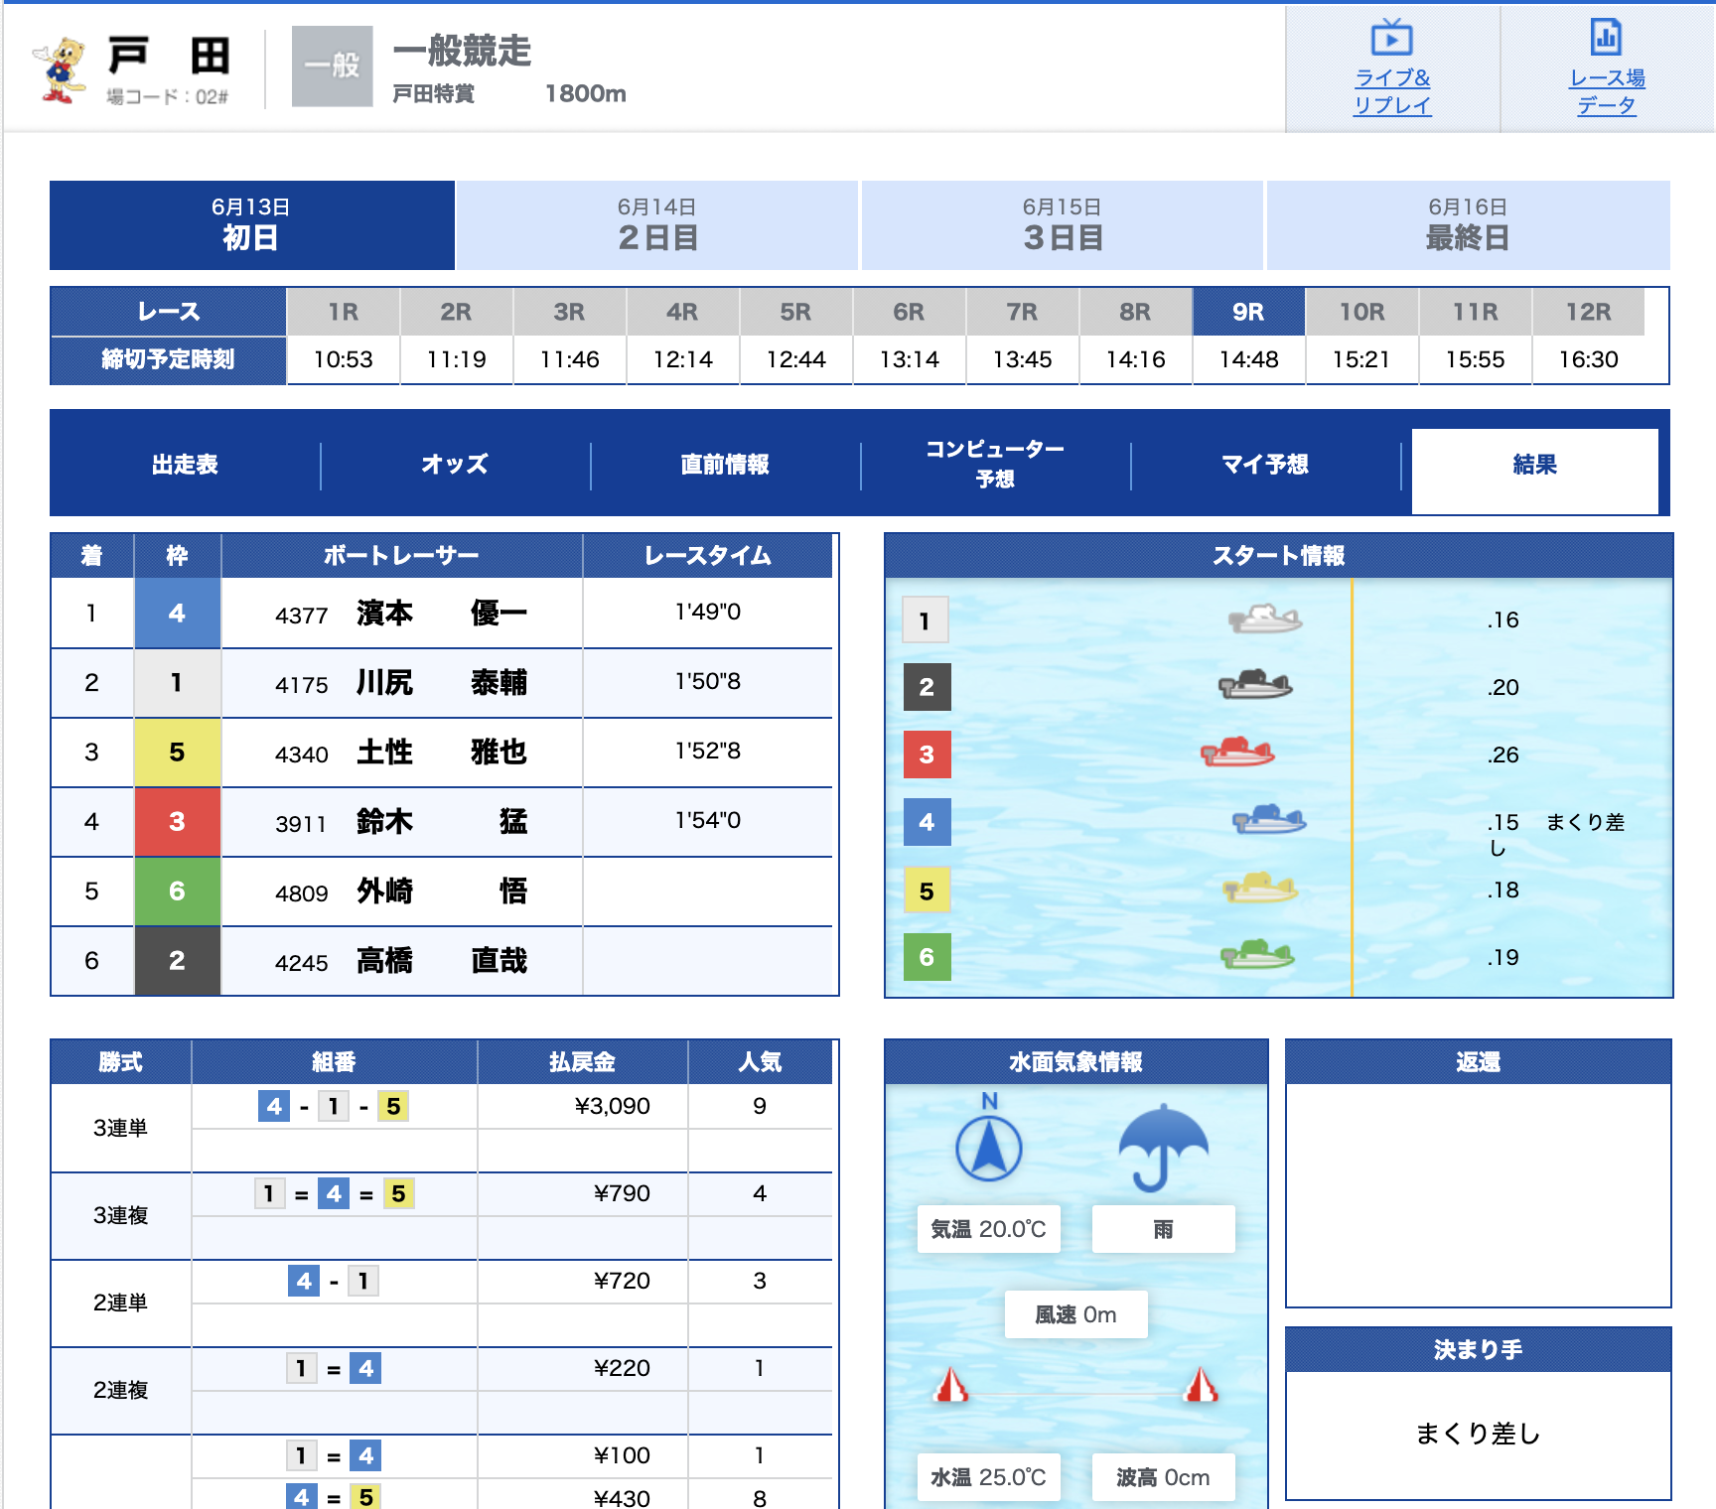
Task: Go to race 1R
Action: click(343, 313)
